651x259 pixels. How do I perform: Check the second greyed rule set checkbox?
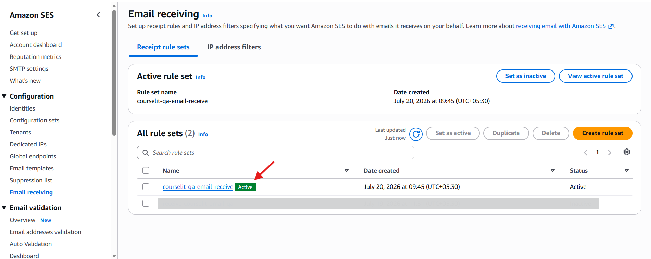(146, 203)
